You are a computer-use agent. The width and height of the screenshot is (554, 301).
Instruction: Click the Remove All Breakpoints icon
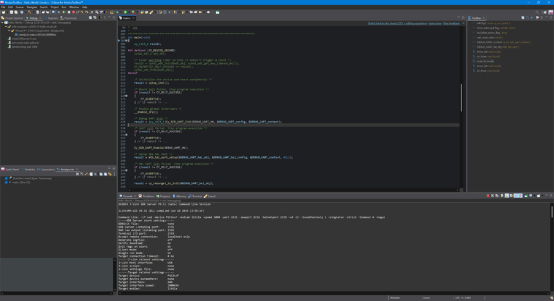pyautogui.click(x=82, y=174)
